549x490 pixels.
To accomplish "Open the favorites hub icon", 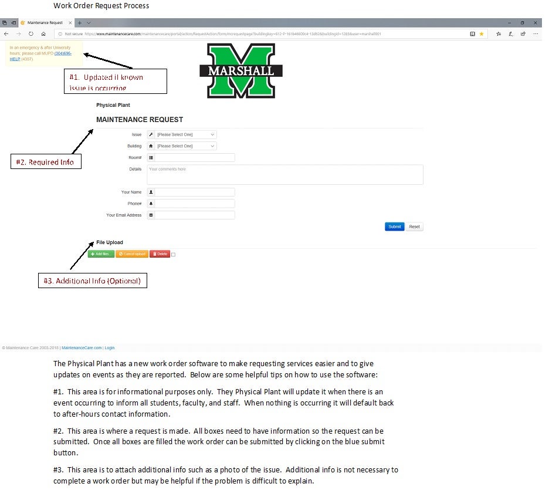I will [499, 34].
